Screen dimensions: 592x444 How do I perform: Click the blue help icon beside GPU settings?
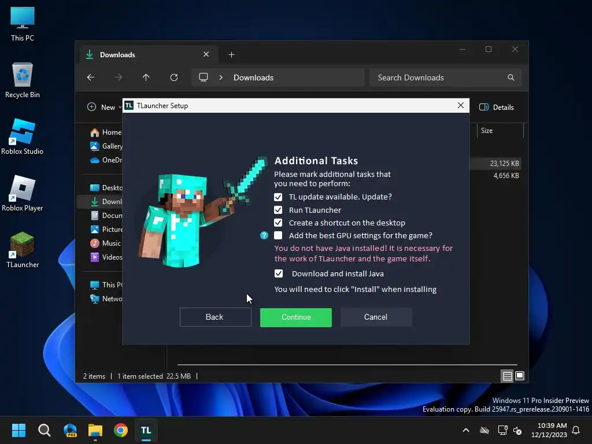click(x=264, y=236)
